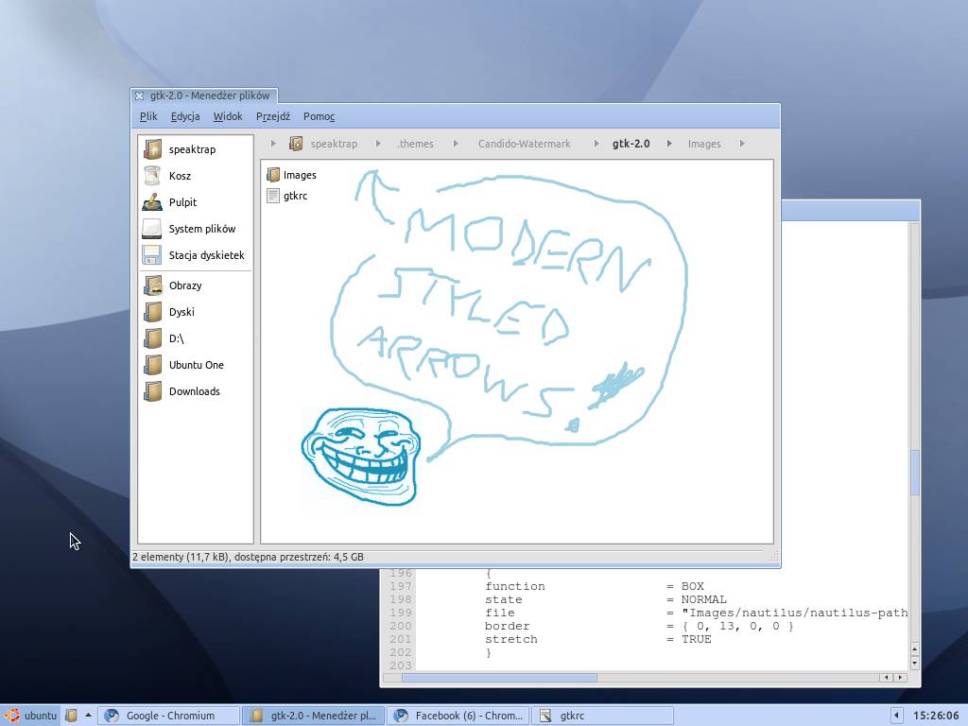This screenshot has height=726, width=968.
Task: Click editor scroll-up arrow button
Action: [x=915, y=649]
